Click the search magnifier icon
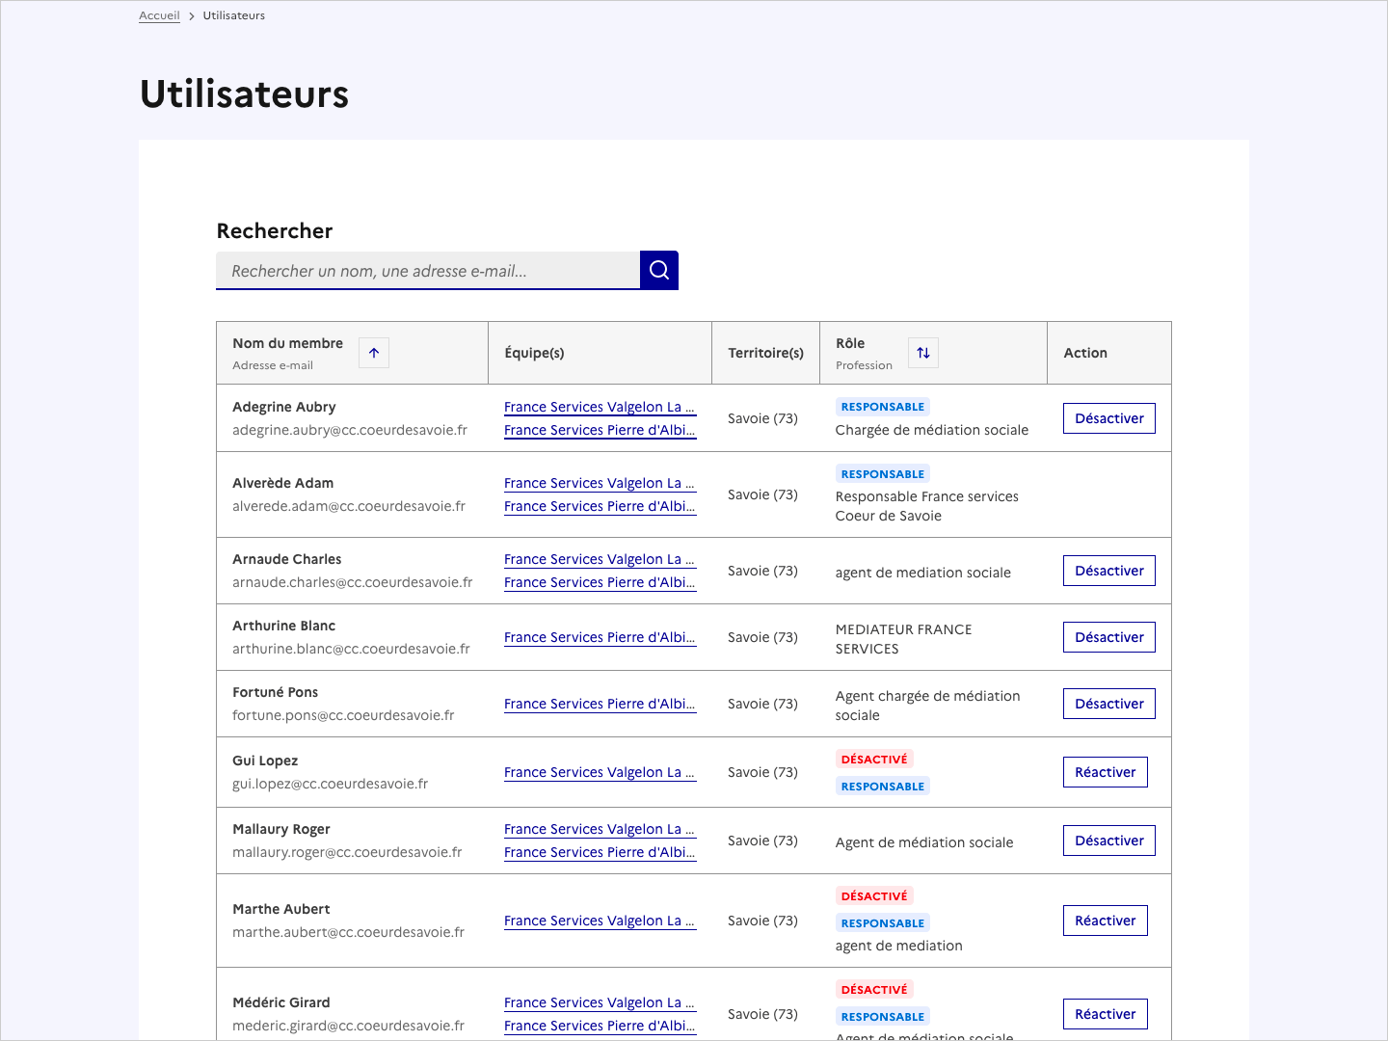 (x=658, y=270)
